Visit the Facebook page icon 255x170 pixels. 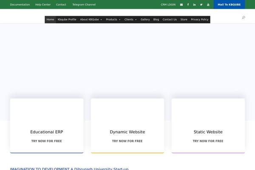(x=188, y=5)
